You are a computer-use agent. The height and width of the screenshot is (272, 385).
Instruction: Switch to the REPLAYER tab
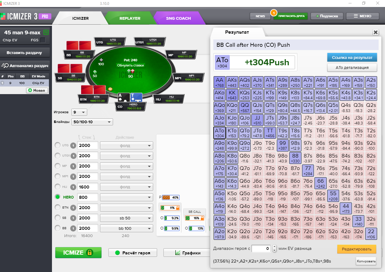[130, 18]
